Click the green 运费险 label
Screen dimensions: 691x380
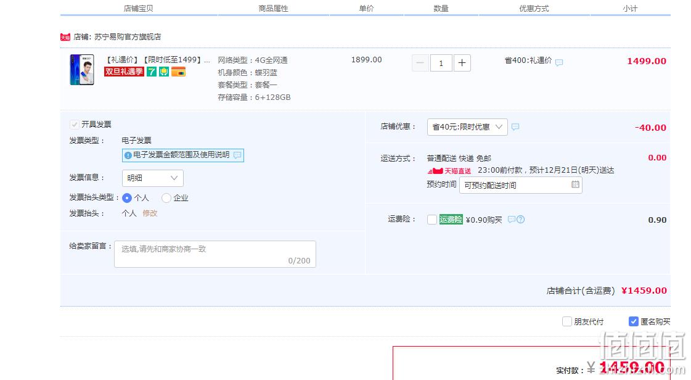click(x=451, y=220)
